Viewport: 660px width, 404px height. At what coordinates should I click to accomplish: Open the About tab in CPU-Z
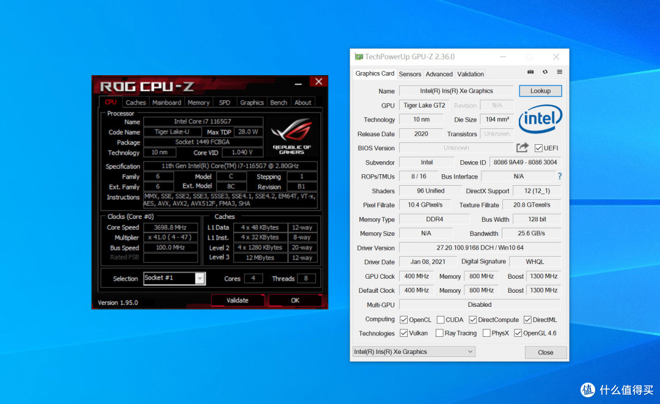pyautogui.click(x=302, y=102)
